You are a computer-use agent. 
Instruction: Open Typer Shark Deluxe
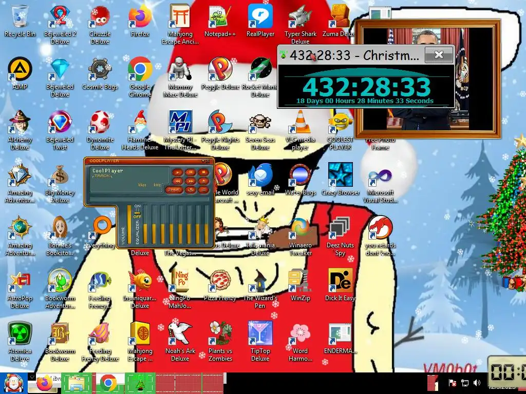coord(300,25)
